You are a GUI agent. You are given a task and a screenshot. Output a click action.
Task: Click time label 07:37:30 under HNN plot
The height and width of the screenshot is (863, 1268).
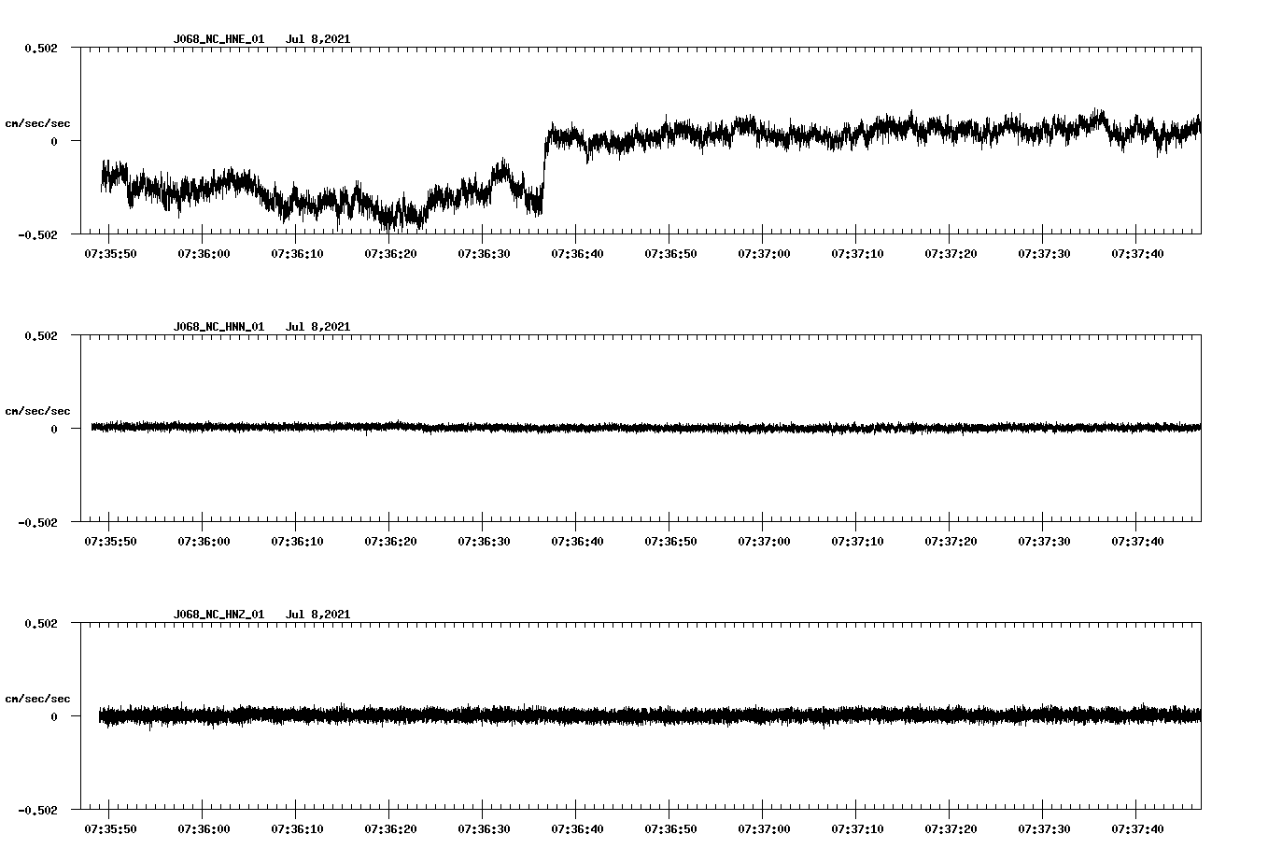(1044, 542)
